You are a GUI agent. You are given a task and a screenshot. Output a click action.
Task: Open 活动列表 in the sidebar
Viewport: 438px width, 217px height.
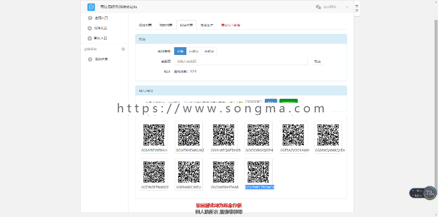pos(101,59)
